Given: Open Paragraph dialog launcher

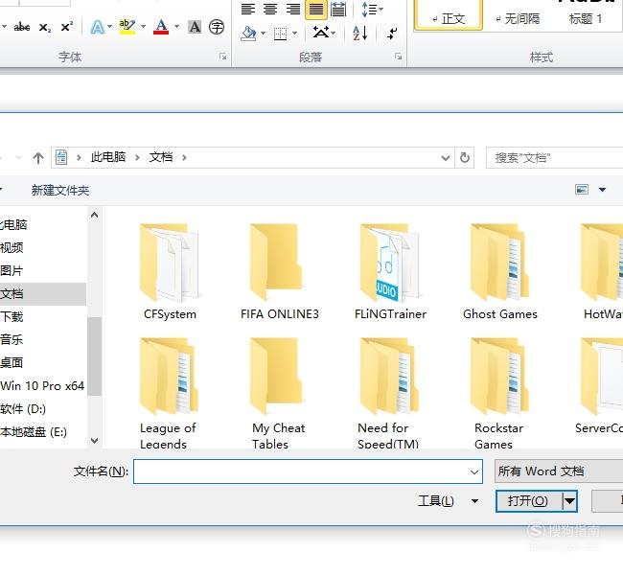Looking at the screenshot, I should coord(398,57).
